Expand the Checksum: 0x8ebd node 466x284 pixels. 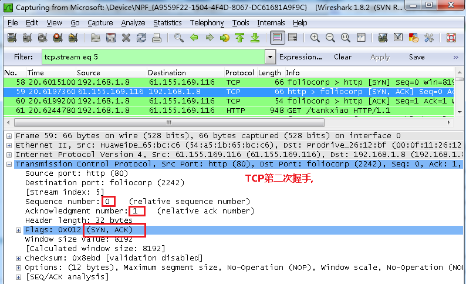(18, 258)
